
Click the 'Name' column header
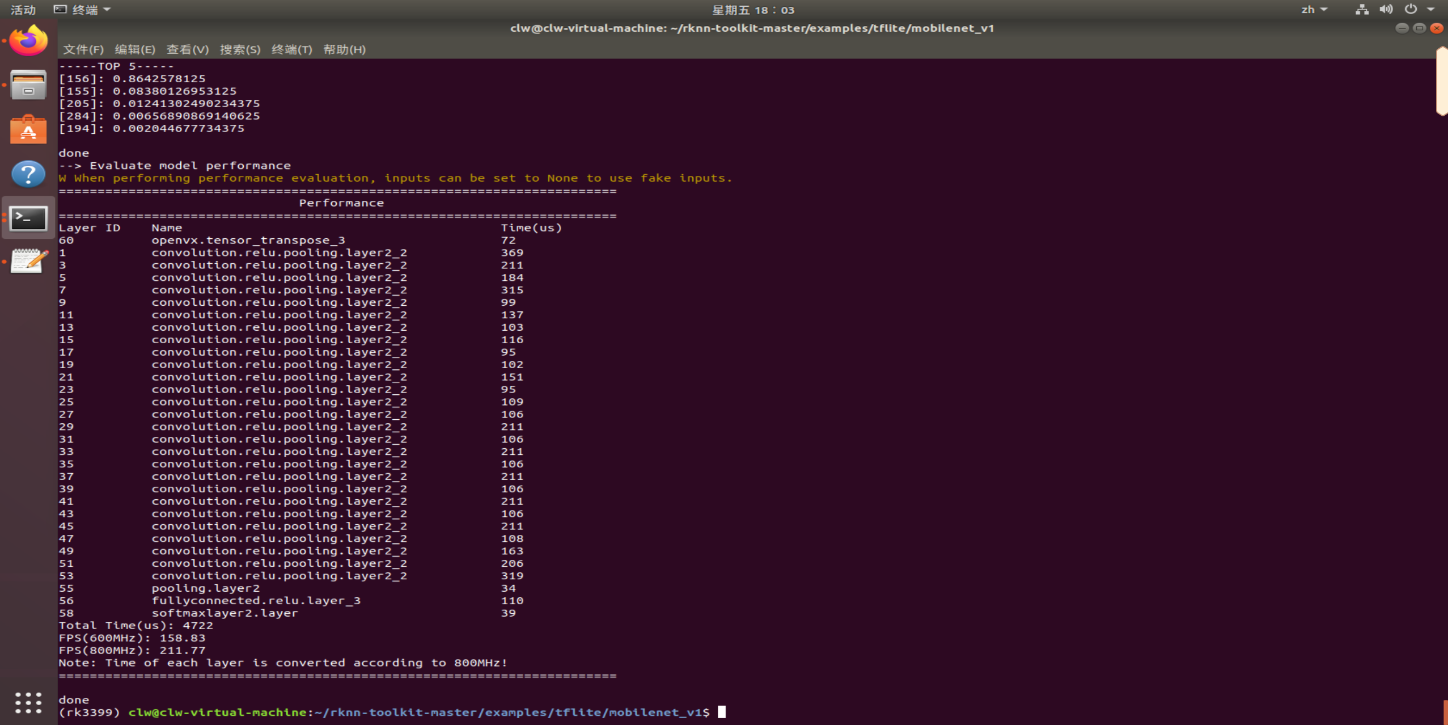(x=167, y=228)
